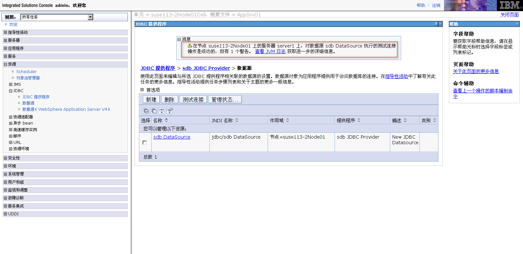Expand 高速缓存实例 tree node

pyautogui.click(x=11, y=130)
